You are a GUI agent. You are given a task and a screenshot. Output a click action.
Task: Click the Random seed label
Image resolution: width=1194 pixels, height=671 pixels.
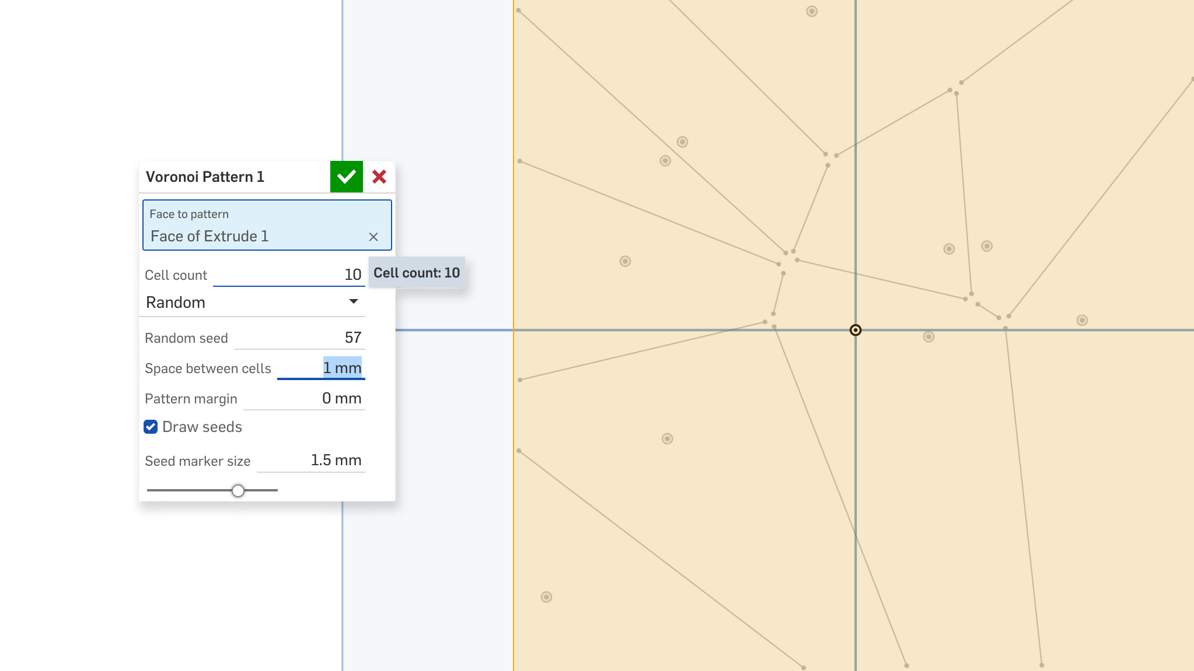[186, 338]
